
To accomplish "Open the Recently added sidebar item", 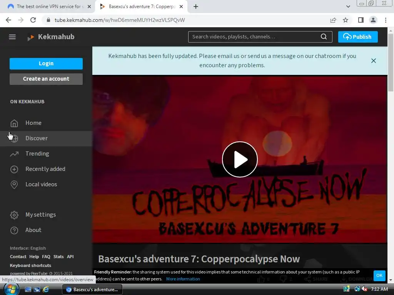I will click(x=46, y=169).
